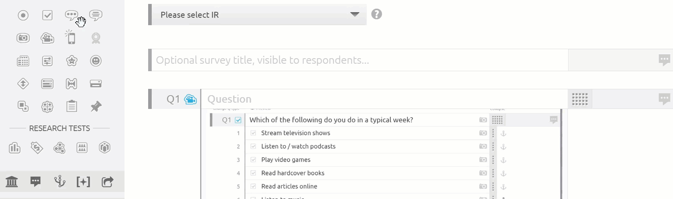This screenshot has width=673, height=199.
Task: Open the Please select IR dropdown
Action: pos(259,15)
